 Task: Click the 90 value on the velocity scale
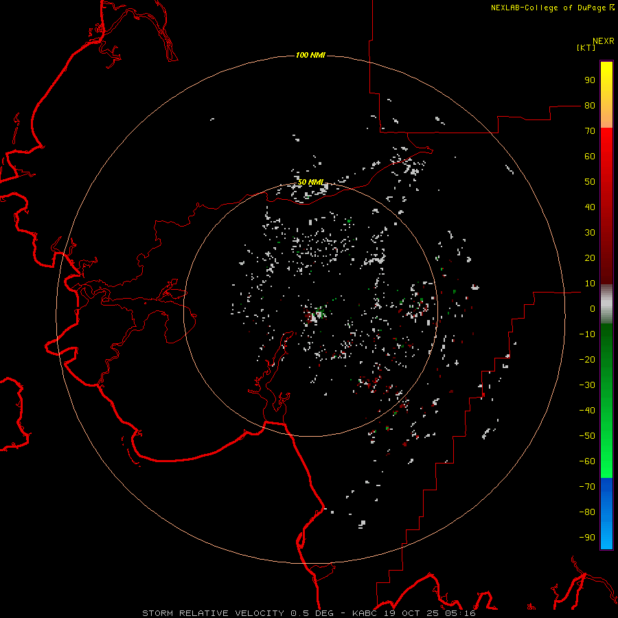tap(590, 80)
